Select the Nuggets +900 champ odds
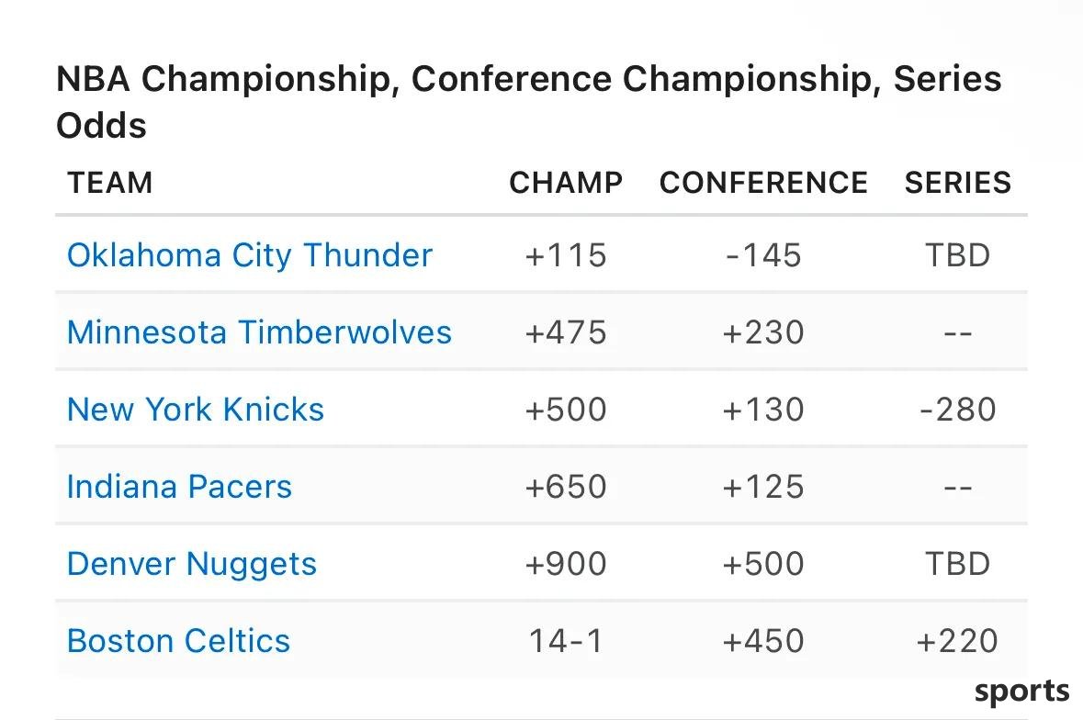 click(x=566, y=564)
